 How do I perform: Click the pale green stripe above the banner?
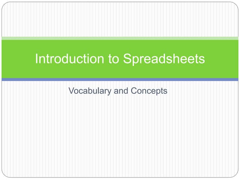tap(120, 38)
